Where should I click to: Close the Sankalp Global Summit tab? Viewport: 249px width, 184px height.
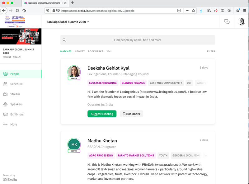tap(65, 3)
